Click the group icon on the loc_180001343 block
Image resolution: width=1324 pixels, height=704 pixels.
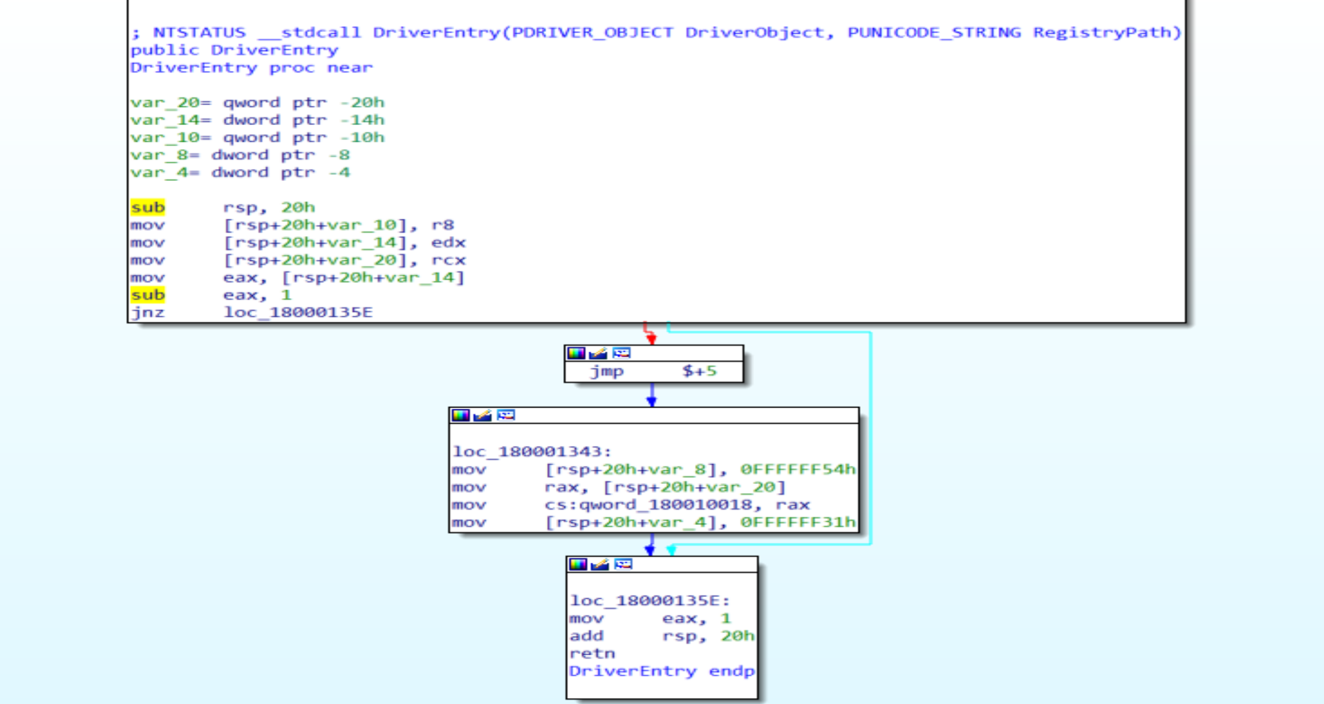tap(506, 415)
